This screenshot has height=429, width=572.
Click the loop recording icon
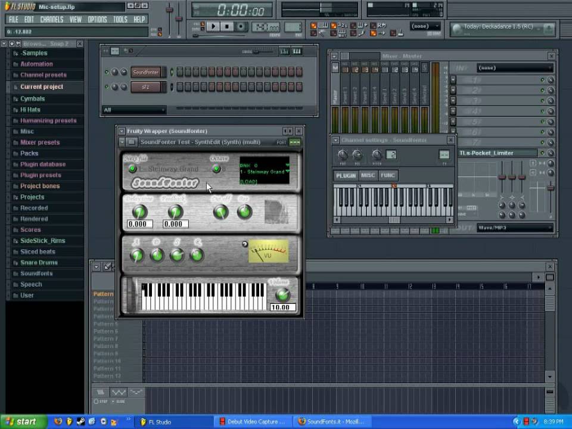381,25
